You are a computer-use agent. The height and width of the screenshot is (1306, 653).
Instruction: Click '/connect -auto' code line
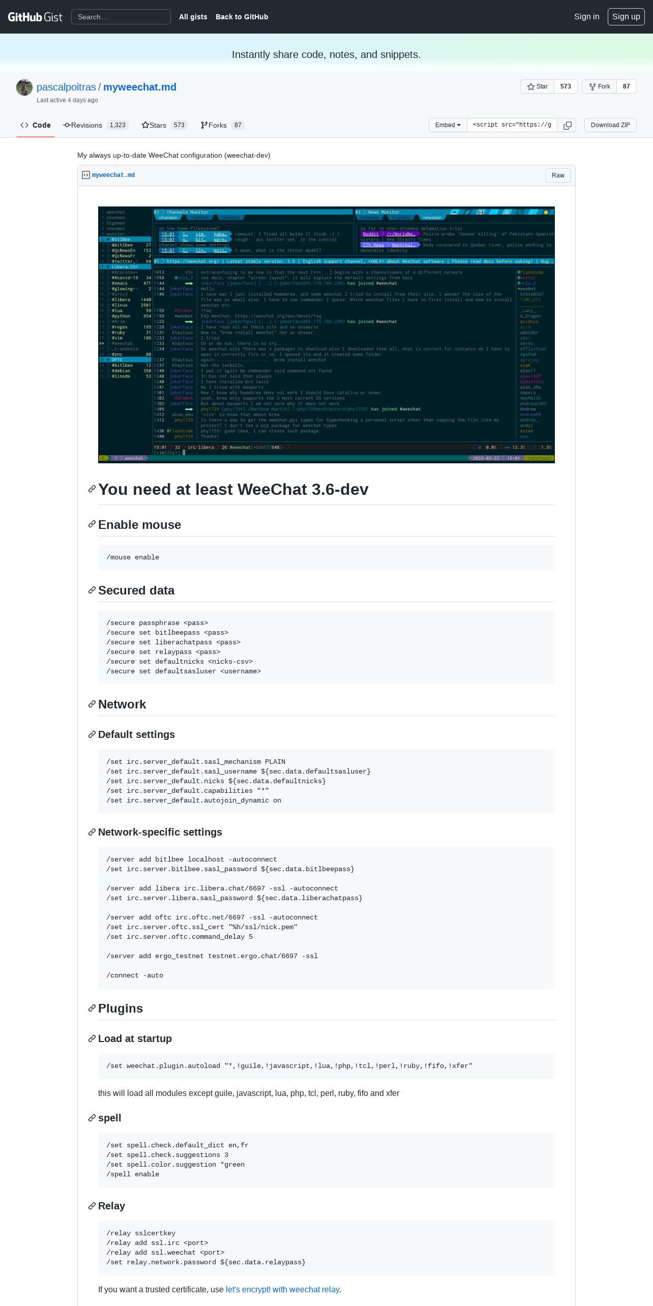pyautogui.click(x=135, y=975)
